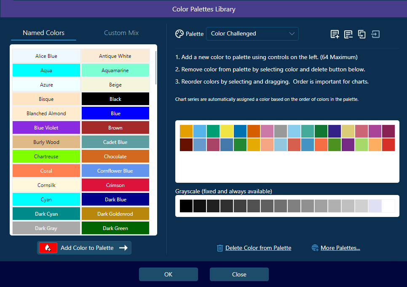
Task: Choose the Chartreuse color swatch
Action: [x=46, y=156]
